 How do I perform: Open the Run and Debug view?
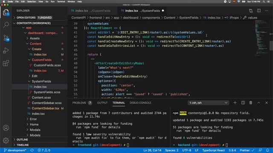(x=6, y=51)
